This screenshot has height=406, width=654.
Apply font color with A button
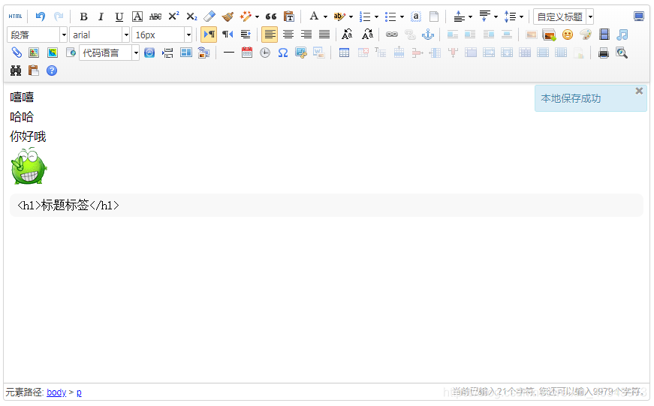coord(314,17)
